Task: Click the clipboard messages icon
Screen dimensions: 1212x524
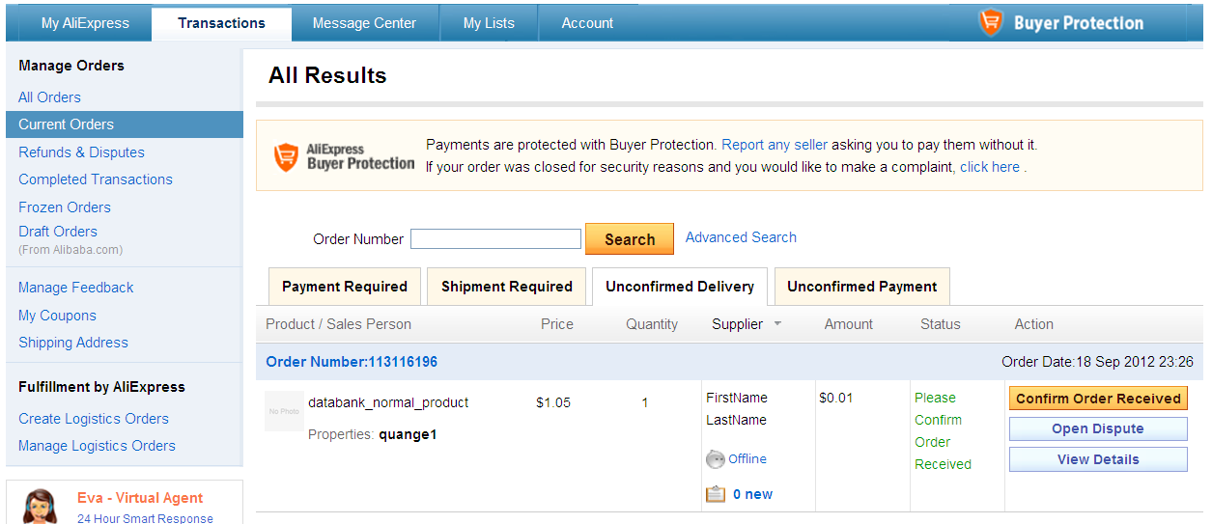Action: (716, 494)
